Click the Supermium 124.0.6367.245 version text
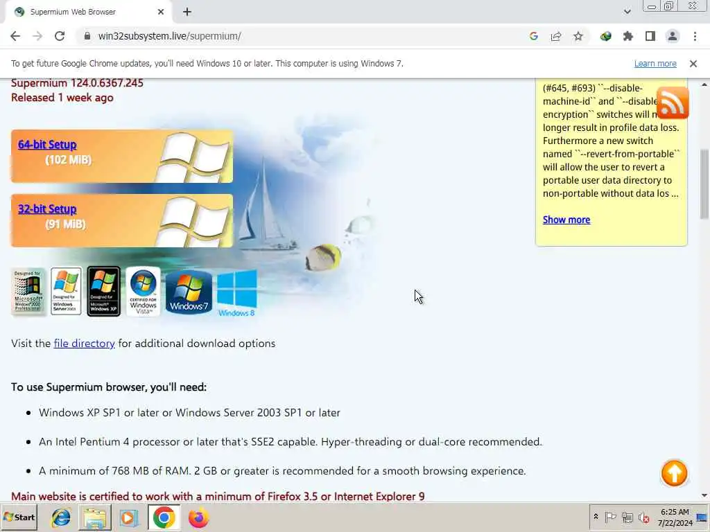 tap(77, 83)
